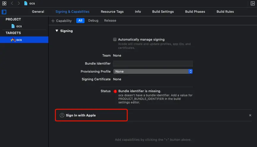Click the ocs file icon in breadcrumb

pos(26,3)
